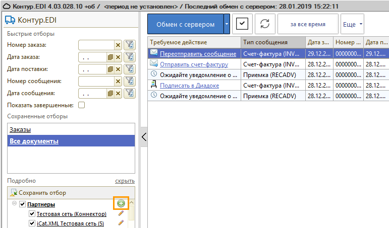Select the Заказы saved filter
This screenshot has height=228, width=389.
point(20,130)
